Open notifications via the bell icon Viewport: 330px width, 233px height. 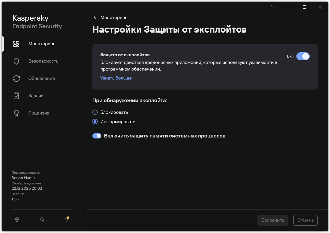66,220
